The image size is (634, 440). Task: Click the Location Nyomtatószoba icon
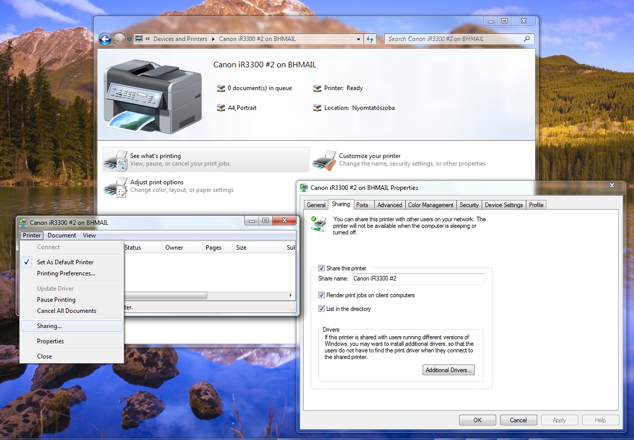click(x=317, y=108)
